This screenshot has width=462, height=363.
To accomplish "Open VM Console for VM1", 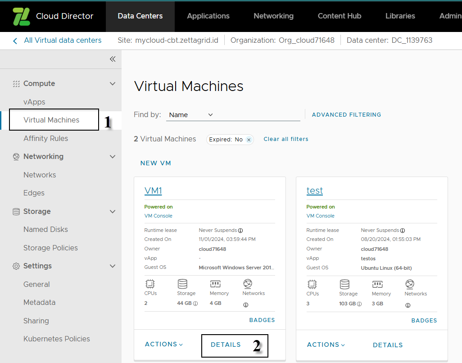I will coord(158,216).
